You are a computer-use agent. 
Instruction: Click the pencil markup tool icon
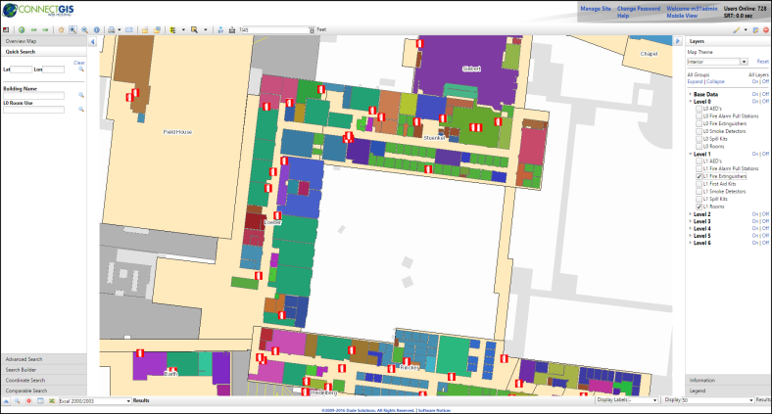737,29
